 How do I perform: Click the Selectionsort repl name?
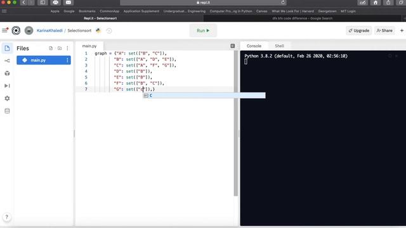(x=79, y=30)
